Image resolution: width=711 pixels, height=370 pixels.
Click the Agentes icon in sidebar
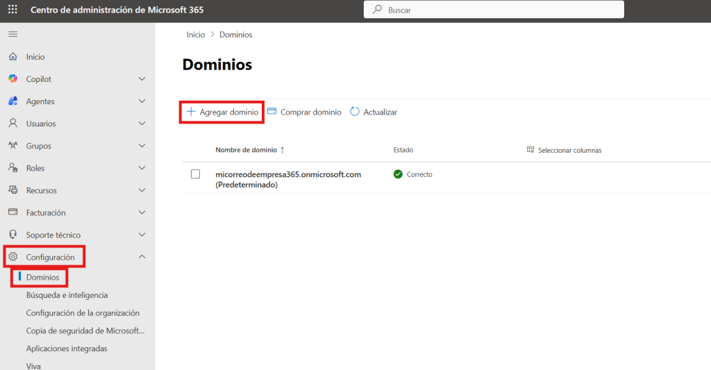pyautogui.click(x=12, y=101)
